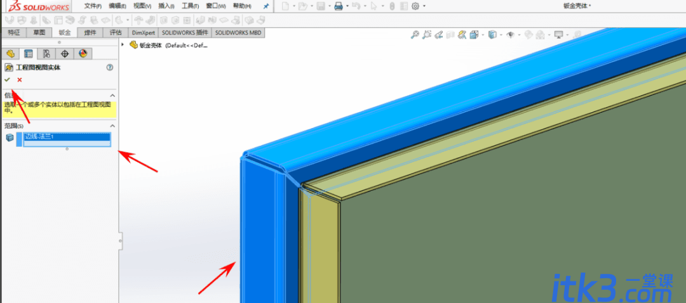Open DisplayManager color ball tab
Viewport: 686px width, 303px height.
point(83,54)
